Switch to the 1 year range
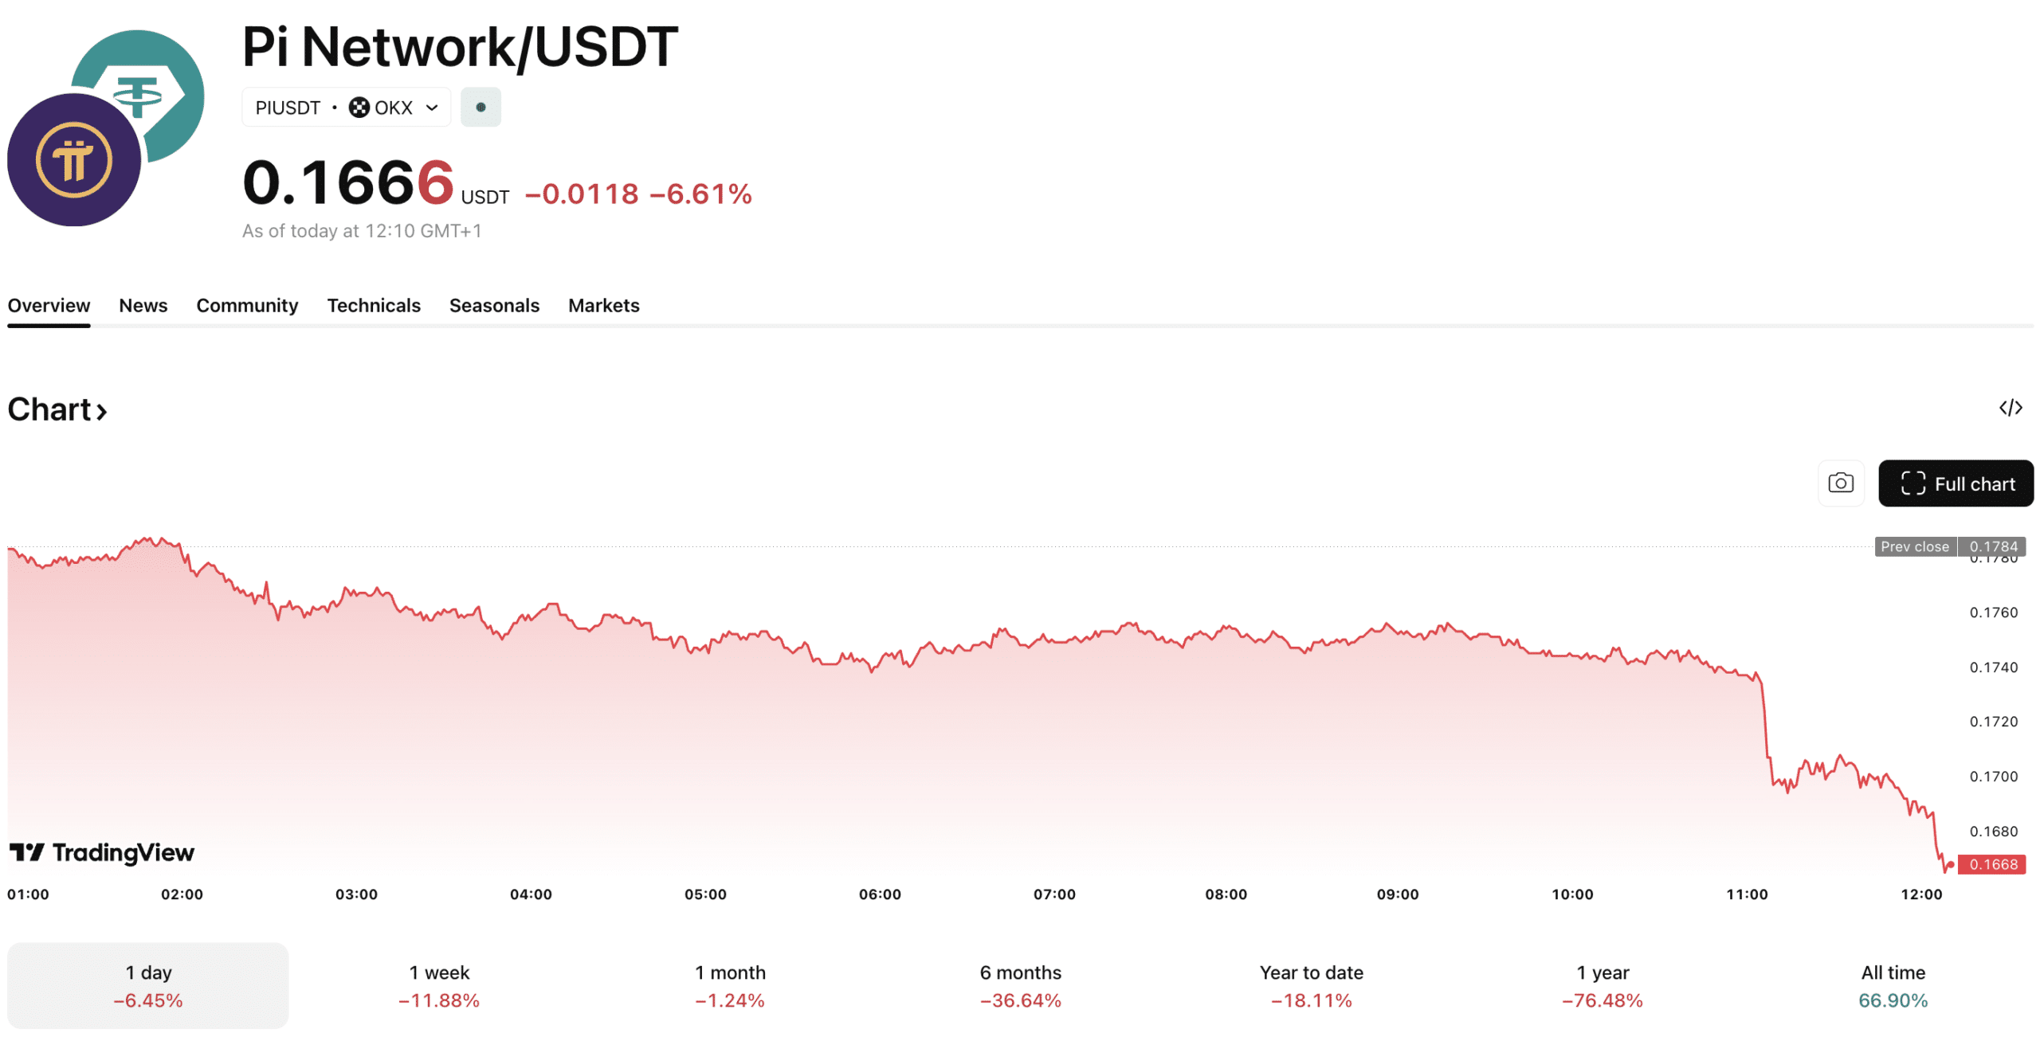The width and height of the screenshot is (2040, 1037). coord(1603,985)
